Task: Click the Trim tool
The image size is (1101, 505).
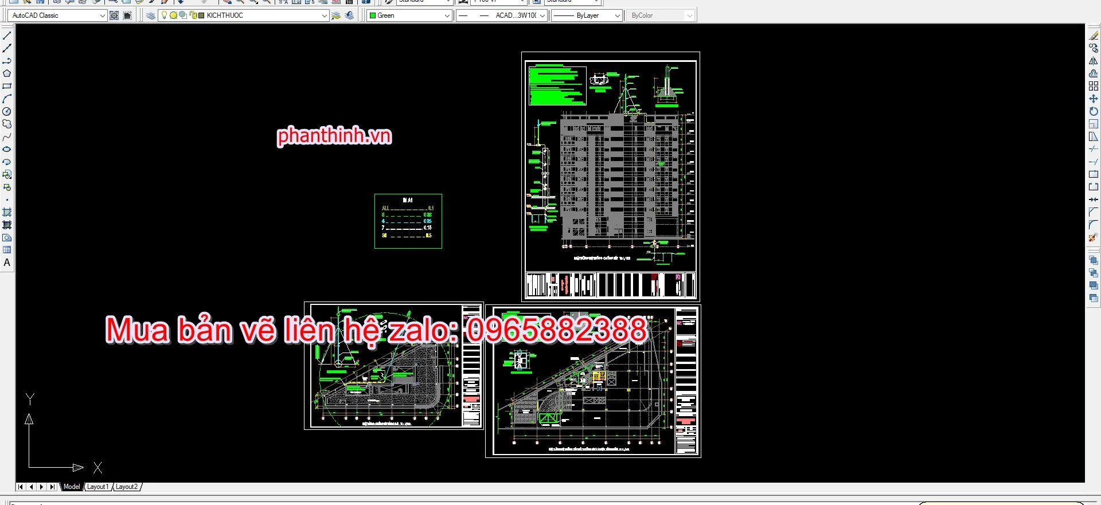Action: coord(1094,149)
